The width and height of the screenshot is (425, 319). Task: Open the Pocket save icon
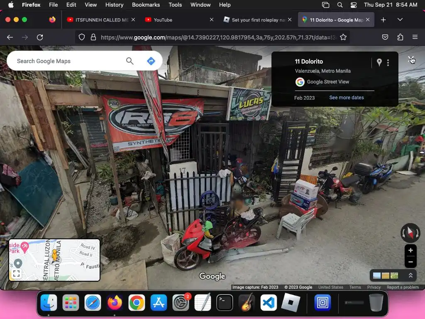click(385, 37)
